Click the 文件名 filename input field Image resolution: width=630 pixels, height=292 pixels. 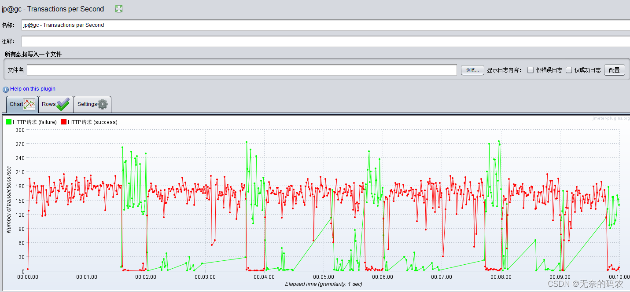pyautogui.click(x=242, y=70)
